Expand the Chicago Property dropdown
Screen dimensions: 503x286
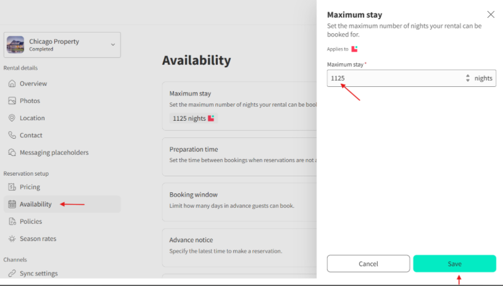click(x=112, y=44)
